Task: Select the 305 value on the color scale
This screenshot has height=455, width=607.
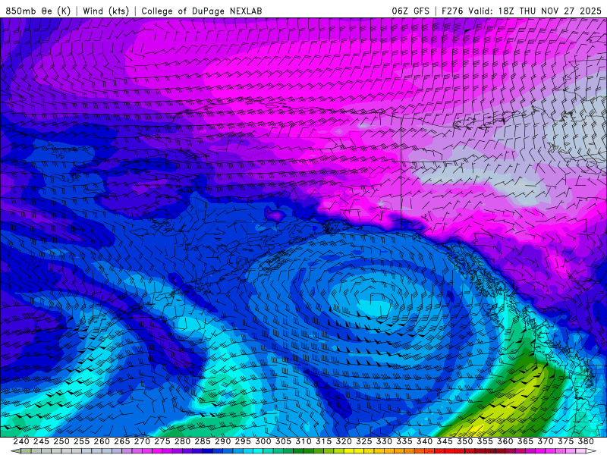Action: 283,441
